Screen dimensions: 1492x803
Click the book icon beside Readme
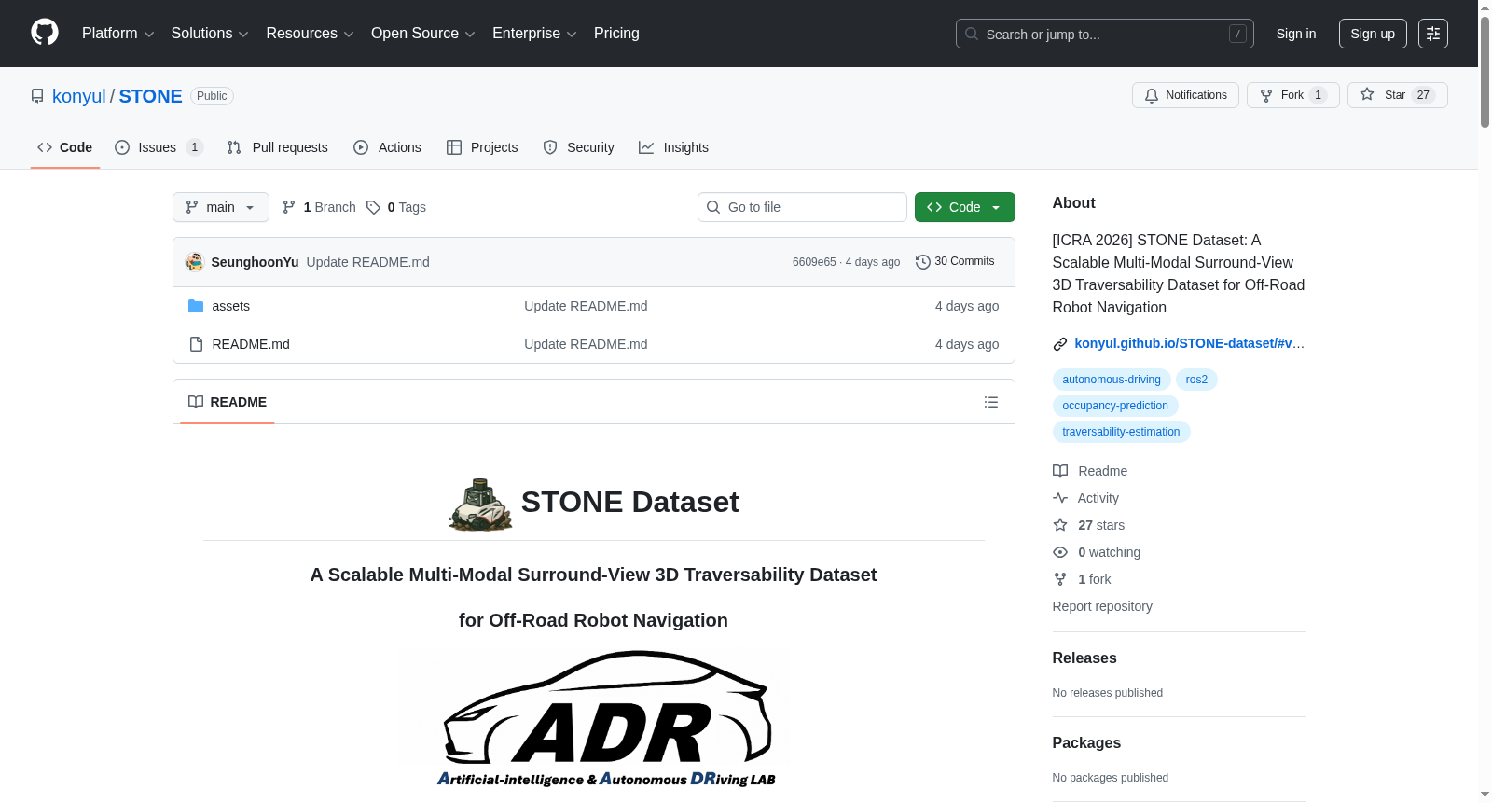tap(1060, 471)
